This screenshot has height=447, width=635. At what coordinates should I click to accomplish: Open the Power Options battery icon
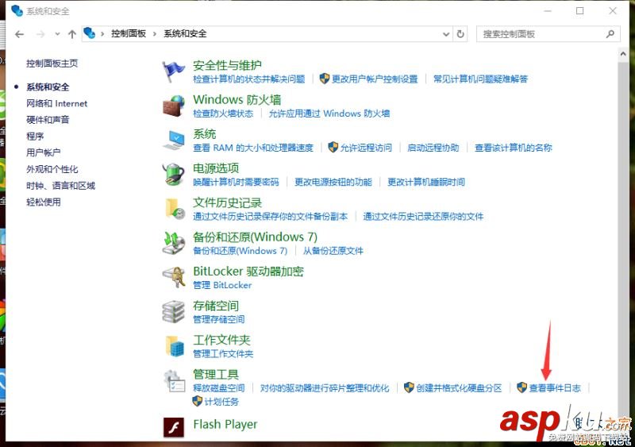[174, 174]
